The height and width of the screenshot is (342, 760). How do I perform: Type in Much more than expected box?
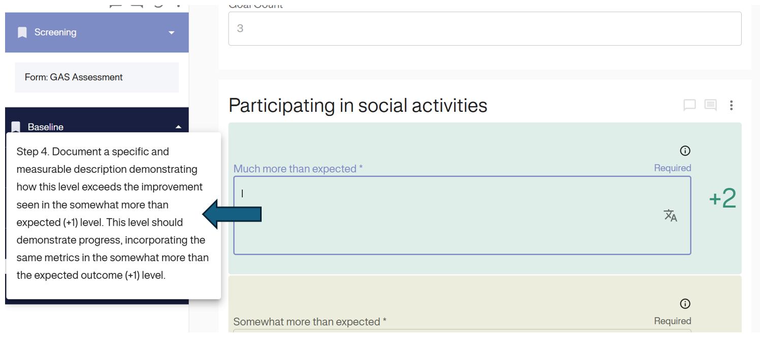coord(447,215)
